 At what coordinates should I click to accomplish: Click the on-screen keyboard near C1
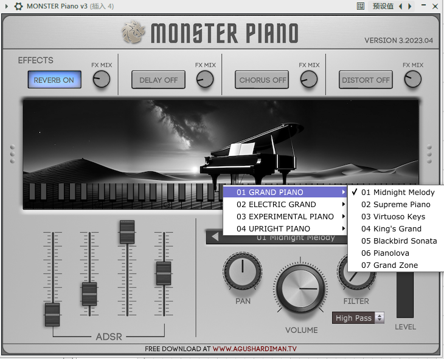coord(29,204)
